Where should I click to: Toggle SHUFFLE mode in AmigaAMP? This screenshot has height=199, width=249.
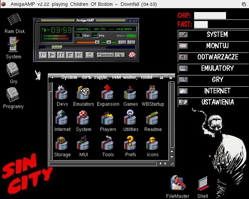105,55
